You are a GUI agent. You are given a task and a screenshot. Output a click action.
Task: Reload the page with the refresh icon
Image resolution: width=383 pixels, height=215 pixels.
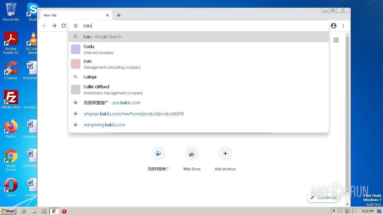click(x=64, y=26)
